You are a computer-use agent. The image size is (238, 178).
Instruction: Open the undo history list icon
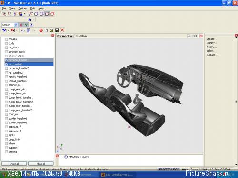point(29,30)
